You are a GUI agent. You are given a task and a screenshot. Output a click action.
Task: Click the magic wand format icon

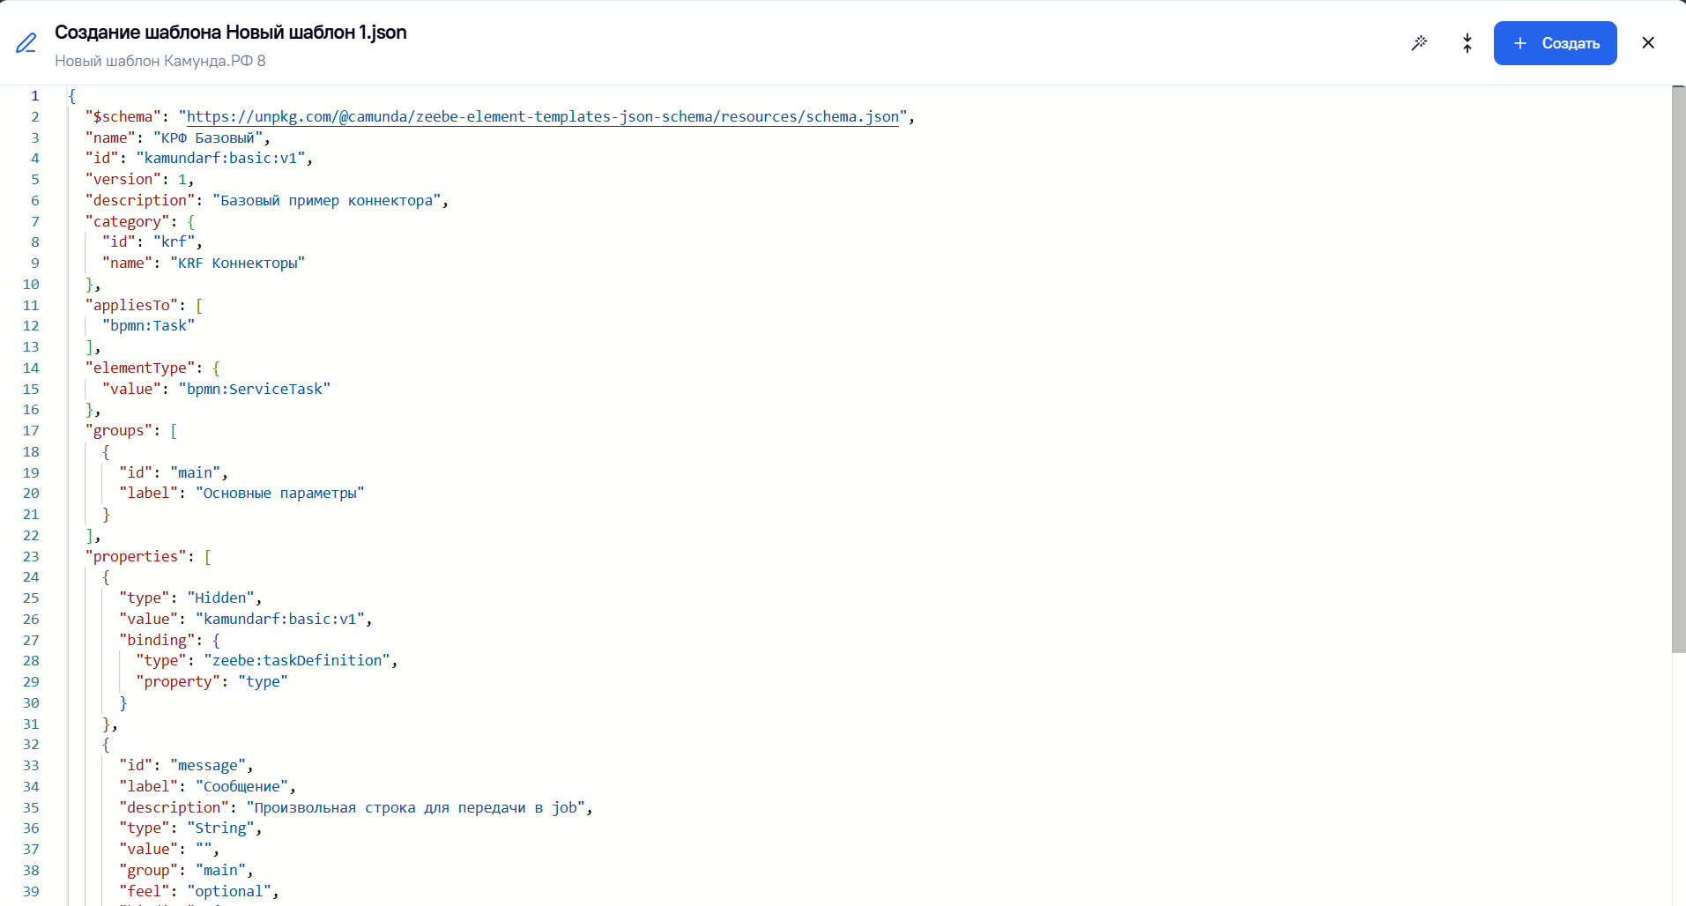pyautogui.click(x=1419, y=43)
